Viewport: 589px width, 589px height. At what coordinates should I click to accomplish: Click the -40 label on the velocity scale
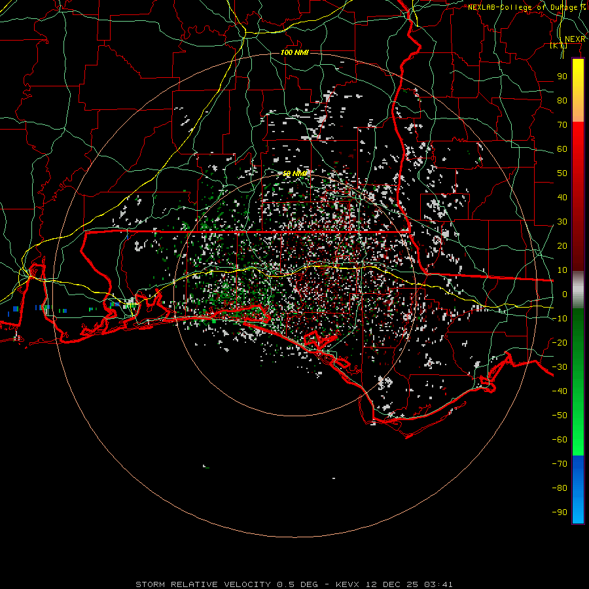click(x=560, y=391)
